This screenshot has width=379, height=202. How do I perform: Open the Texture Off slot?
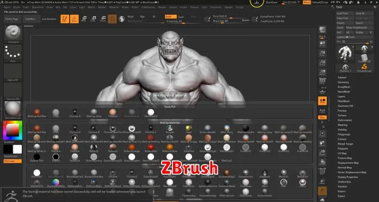click(13, 91)
